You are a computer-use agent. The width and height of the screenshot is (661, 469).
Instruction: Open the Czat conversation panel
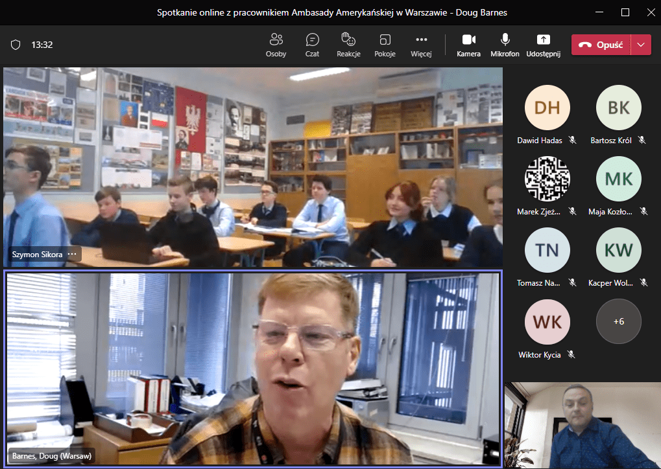[x=312, y=44]
